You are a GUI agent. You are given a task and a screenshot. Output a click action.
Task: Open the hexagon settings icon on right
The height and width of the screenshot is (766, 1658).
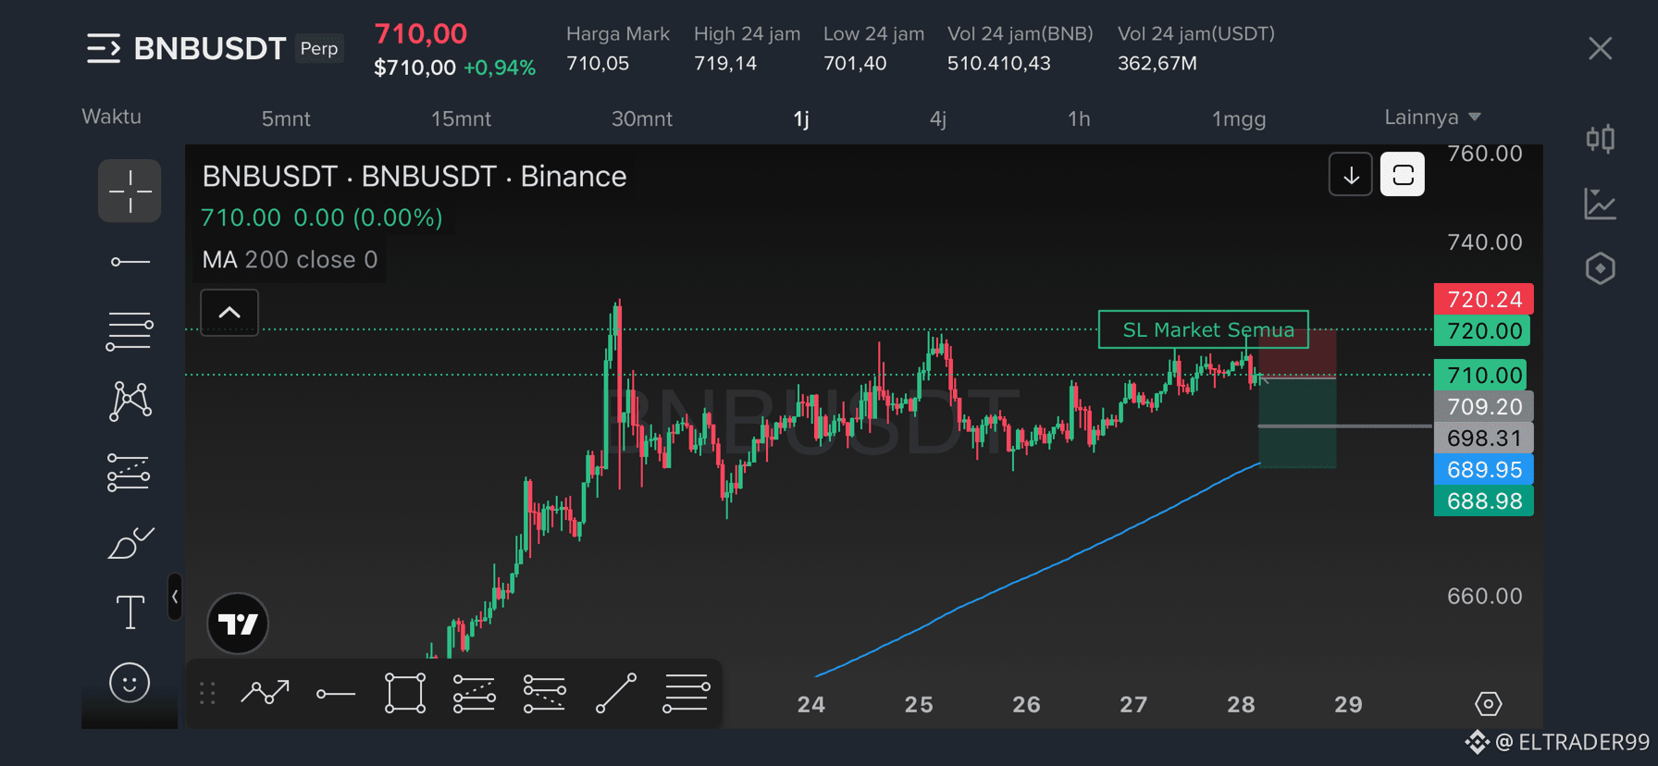[1600, 268]
